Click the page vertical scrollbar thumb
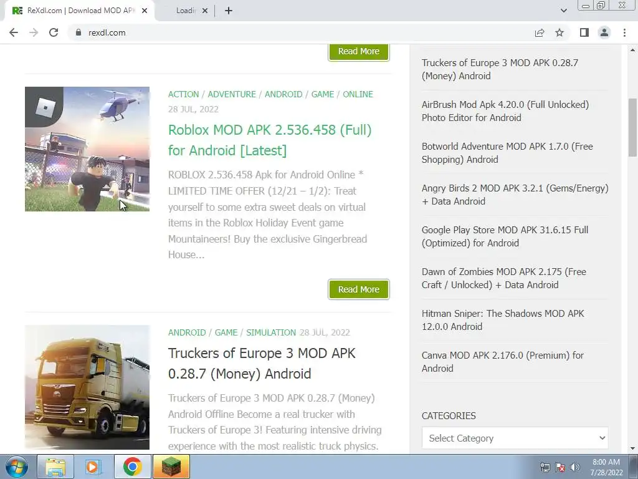The image size is (638, 479). tap(632, 127)
